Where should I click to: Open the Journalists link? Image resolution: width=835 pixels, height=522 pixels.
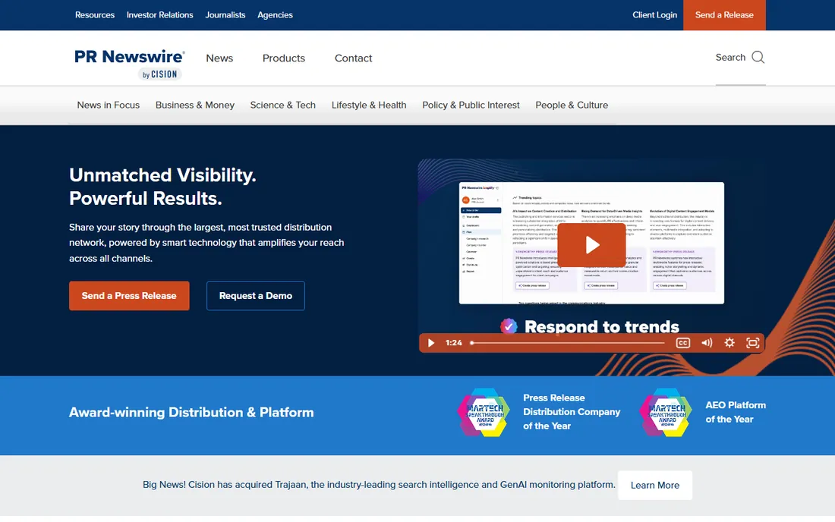[x=225, y=15]
